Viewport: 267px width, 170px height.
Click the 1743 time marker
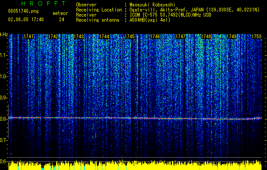[79, 37]
